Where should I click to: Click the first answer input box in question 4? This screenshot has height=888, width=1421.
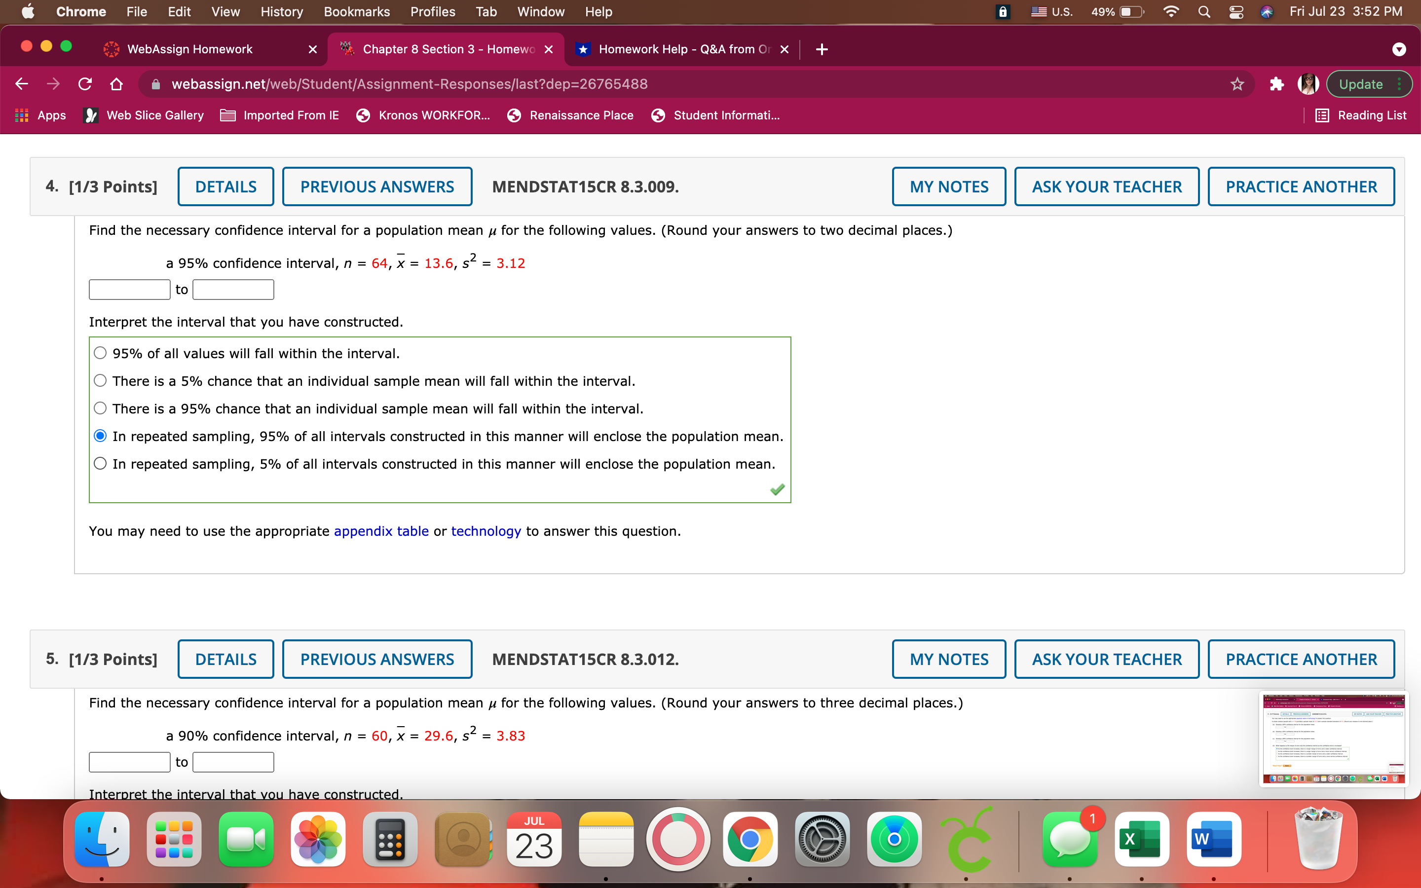click(129, 289)
